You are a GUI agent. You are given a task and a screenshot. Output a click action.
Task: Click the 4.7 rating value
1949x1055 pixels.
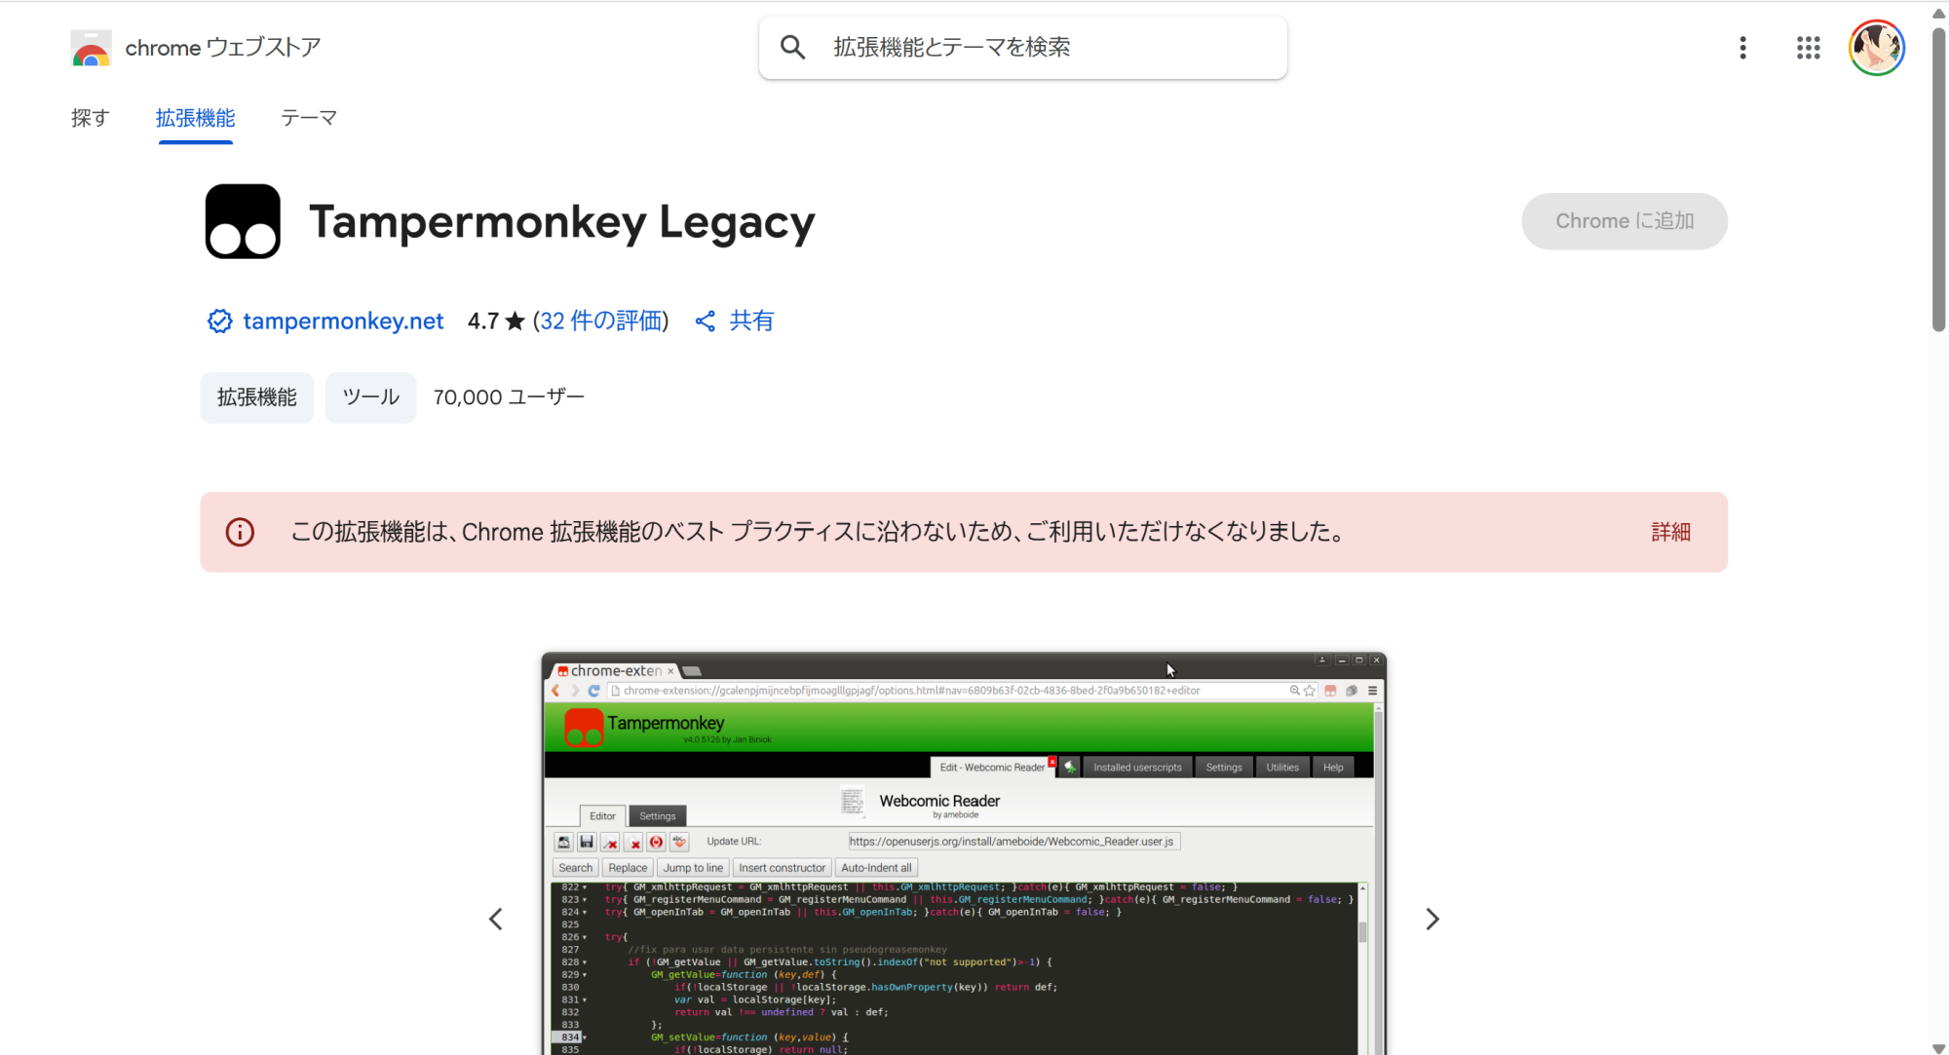(483, 320)
